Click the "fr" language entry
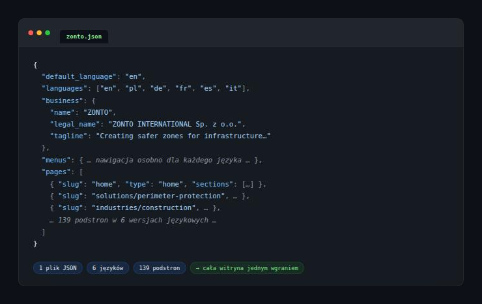This screenshot has width=482, height=304. 183,89
